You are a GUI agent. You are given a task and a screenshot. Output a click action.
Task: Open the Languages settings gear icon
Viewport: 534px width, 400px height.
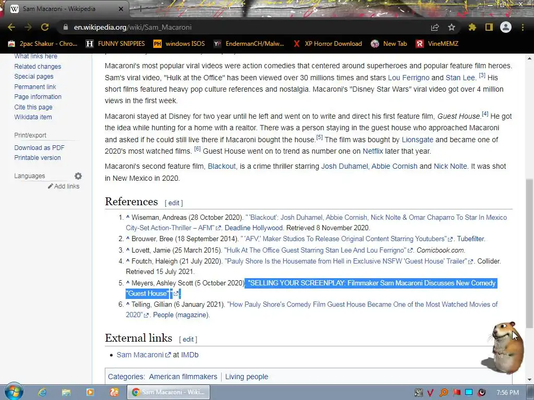pos(78,176)
